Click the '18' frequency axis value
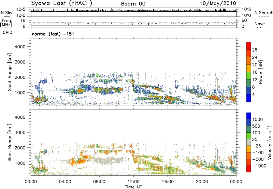273x189 pixels. [x=23, y=20]
